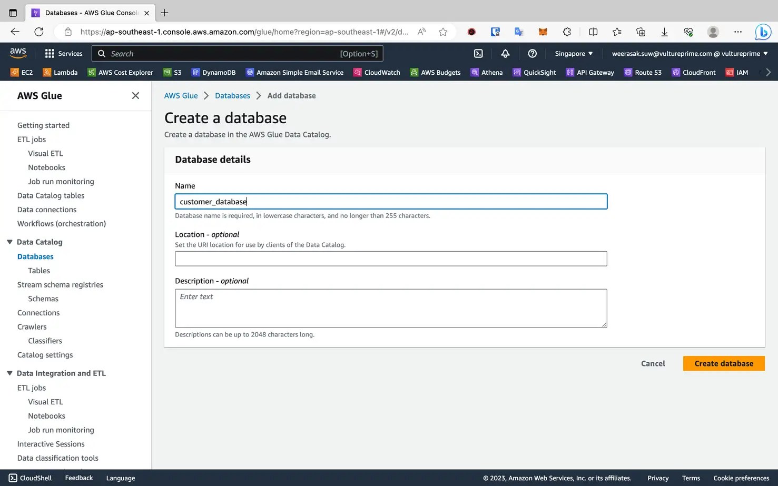Open the Lambda service shortcut
Viewport: 778px width, 486px height.
[60, 72]
